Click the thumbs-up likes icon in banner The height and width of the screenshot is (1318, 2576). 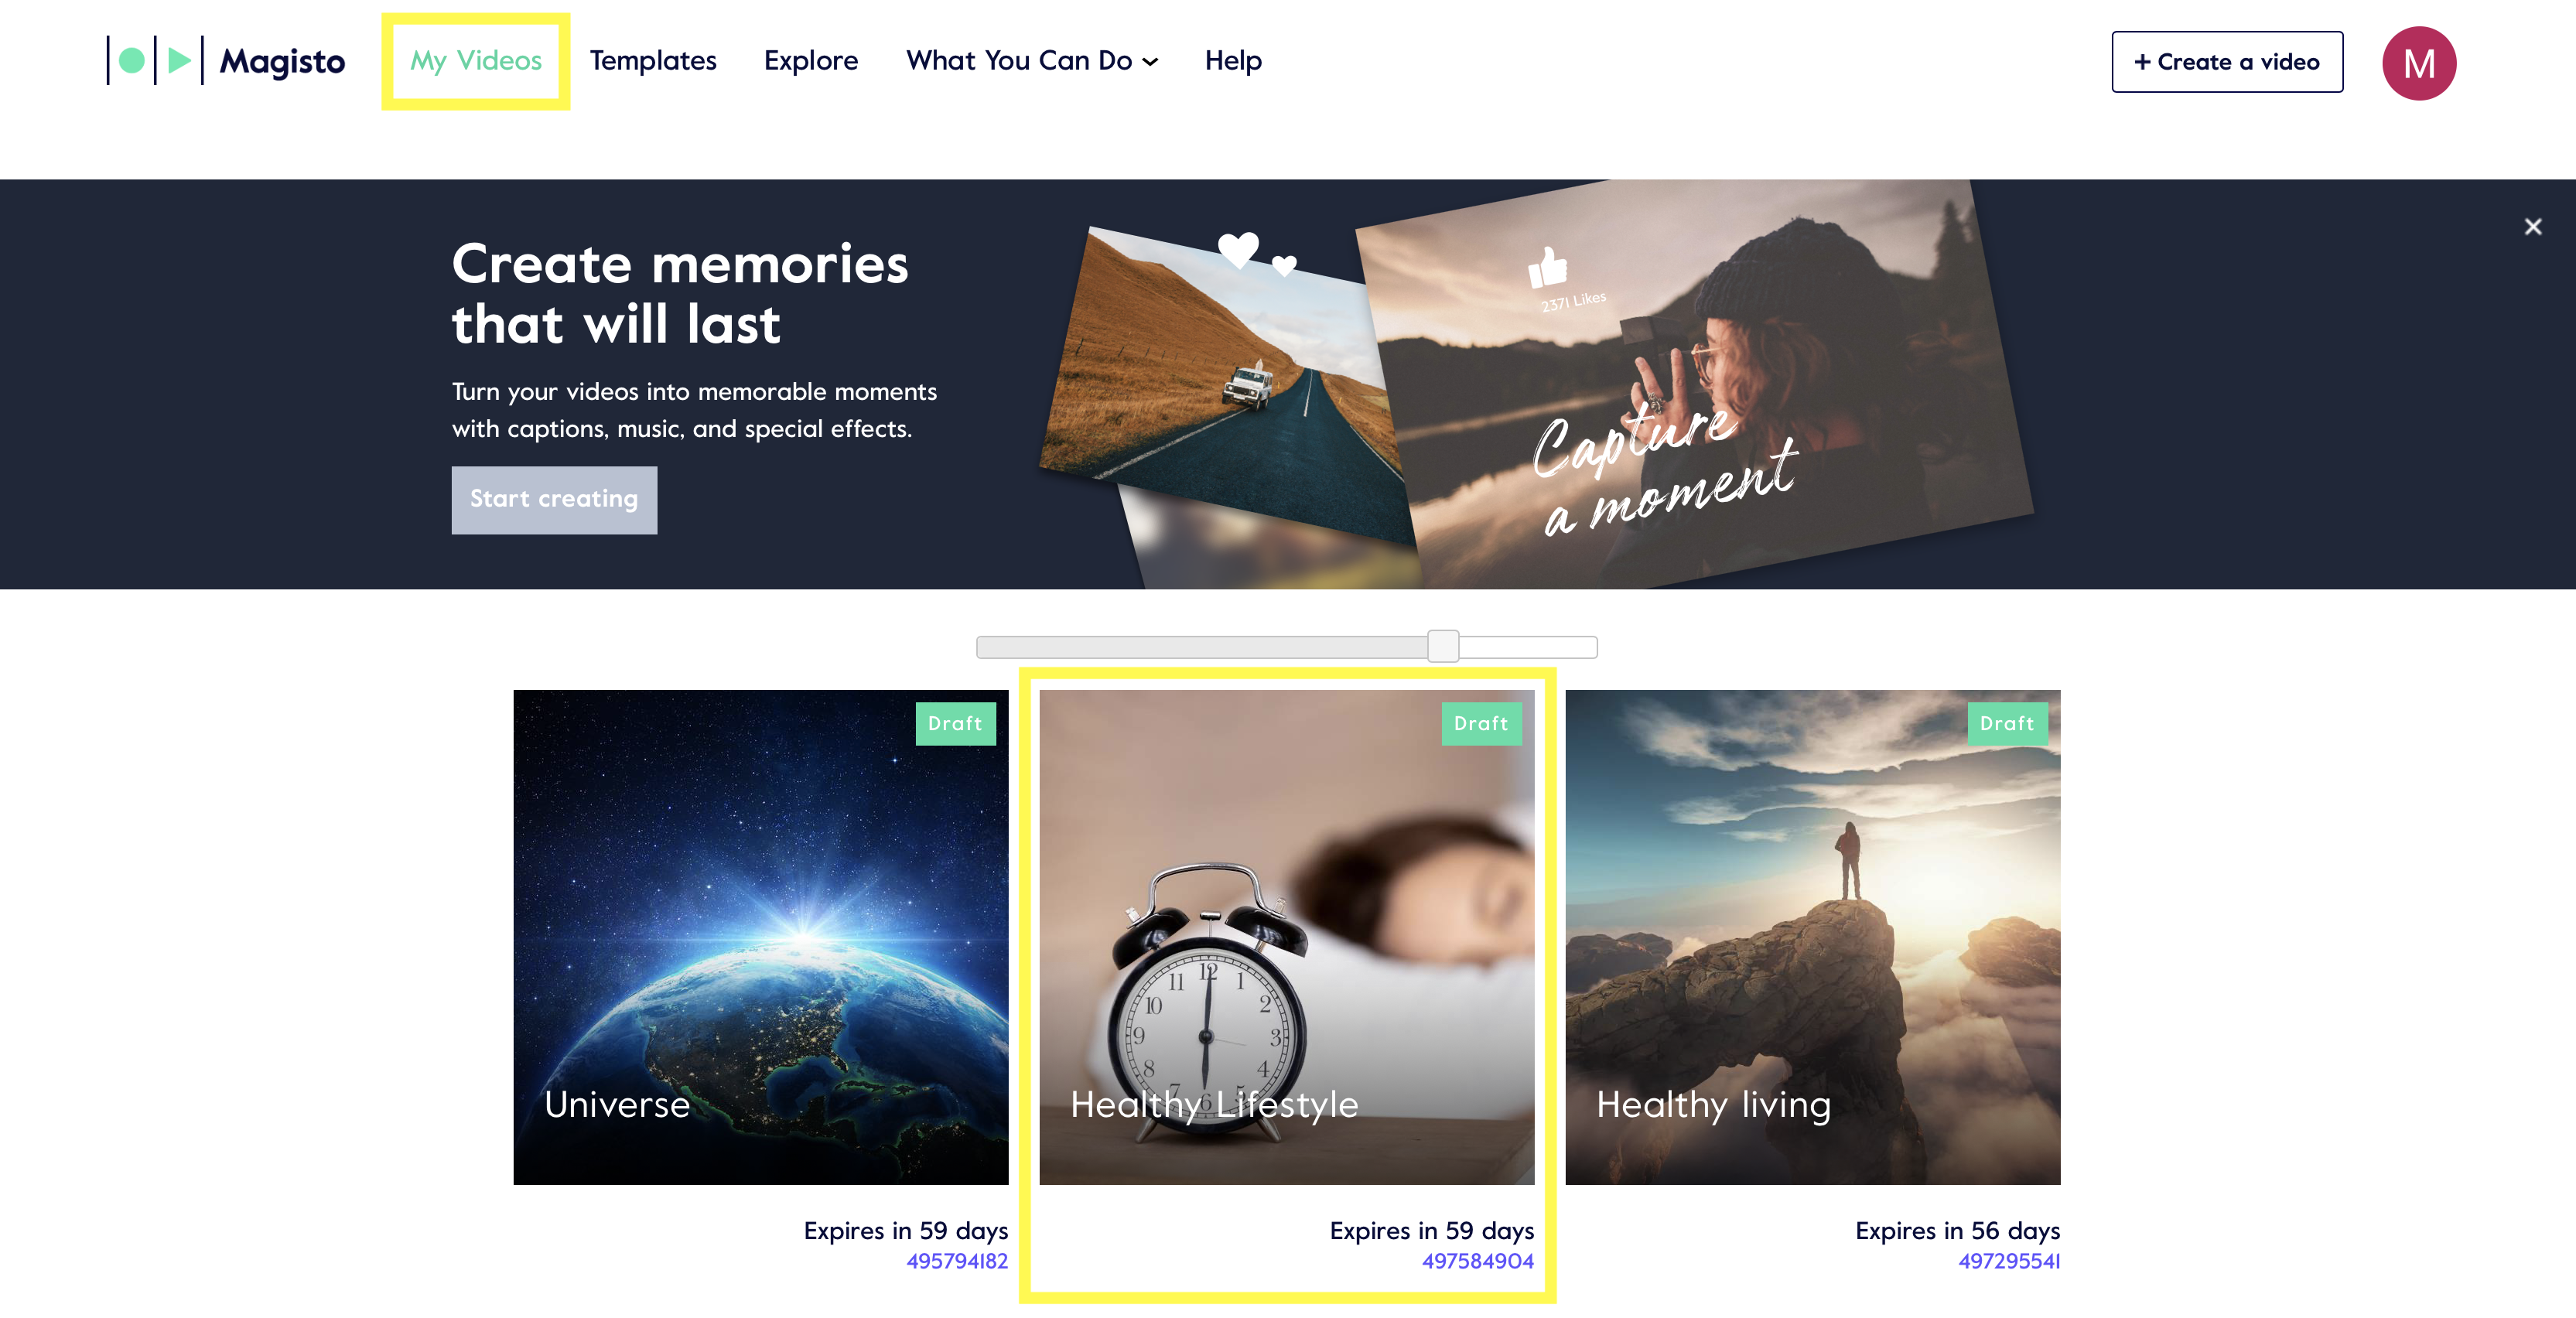point(1547,267)
